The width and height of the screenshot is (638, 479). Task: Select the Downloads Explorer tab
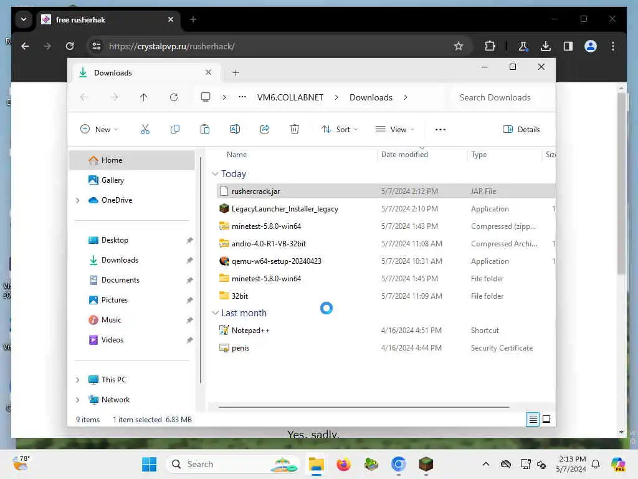(146, 72)
